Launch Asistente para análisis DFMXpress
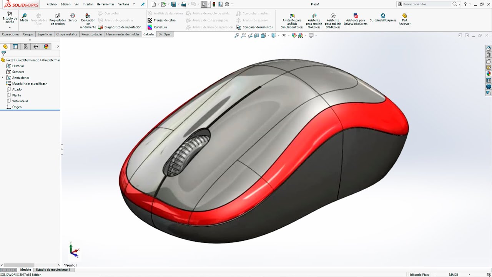Viewport: 492px width, 277px height. point(333,21)
